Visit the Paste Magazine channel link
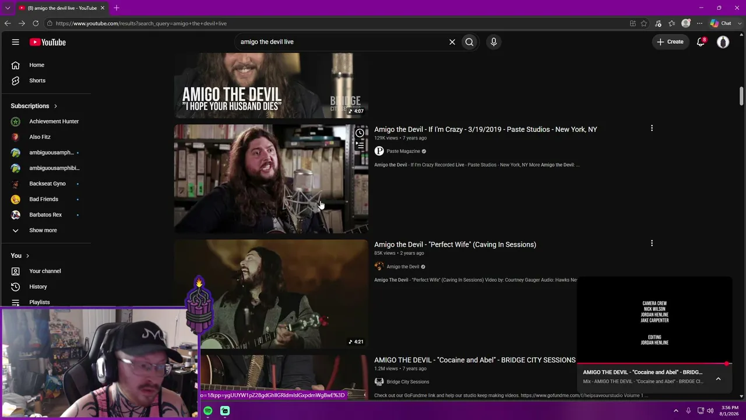The width and height of the screenshot is (746, 420). [403, 151]
